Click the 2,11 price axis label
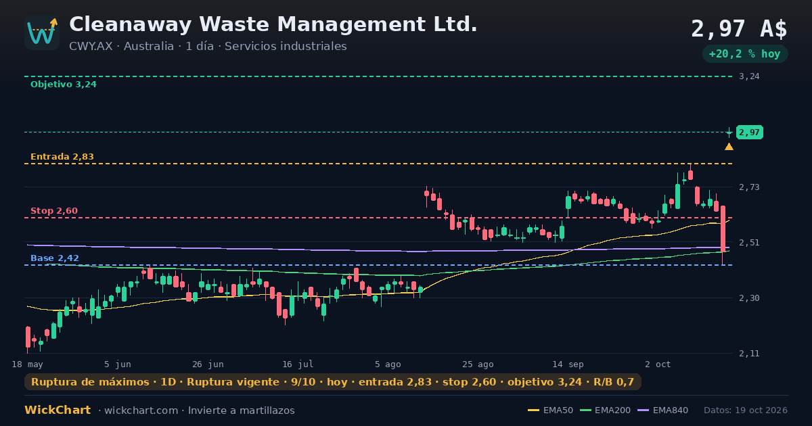This screenshot has height=426, width=812. click(x=749, y=354)
